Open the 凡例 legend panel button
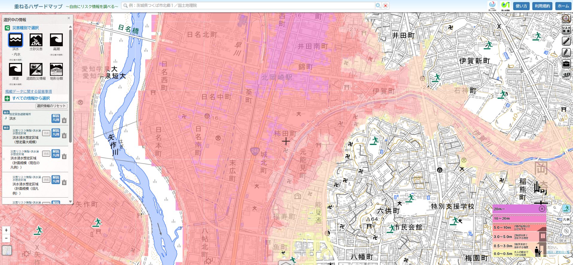The width and height of the screenshot is (573, 265). point(566,219)
